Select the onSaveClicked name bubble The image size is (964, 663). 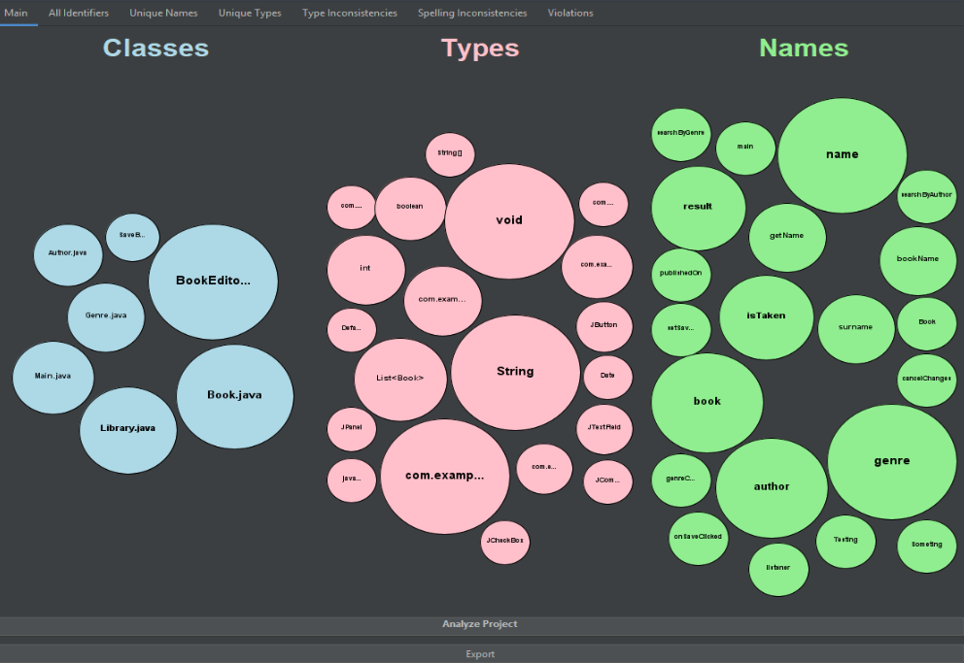tap(698, 539)
